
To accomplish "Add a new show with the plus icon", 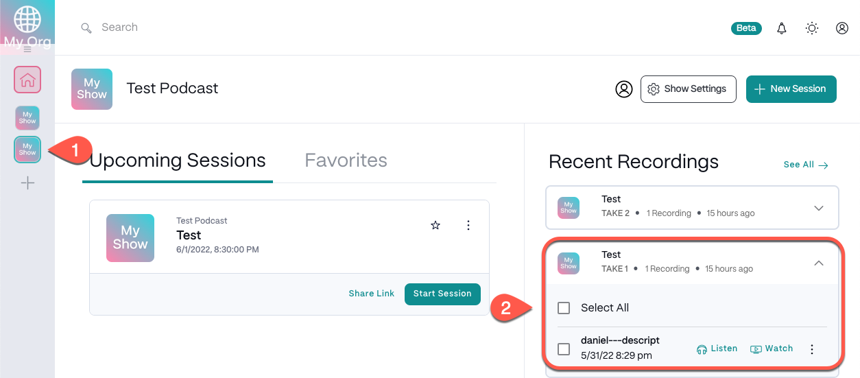I will (27, 183).
